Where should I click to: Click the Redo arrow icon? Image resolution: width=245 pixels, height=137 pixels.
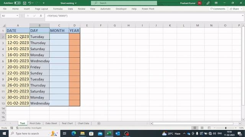point(37,3)
